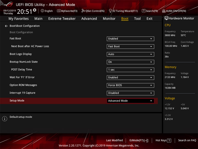Open the Tool tab
The image size is (198, 149).
point(137,19)
